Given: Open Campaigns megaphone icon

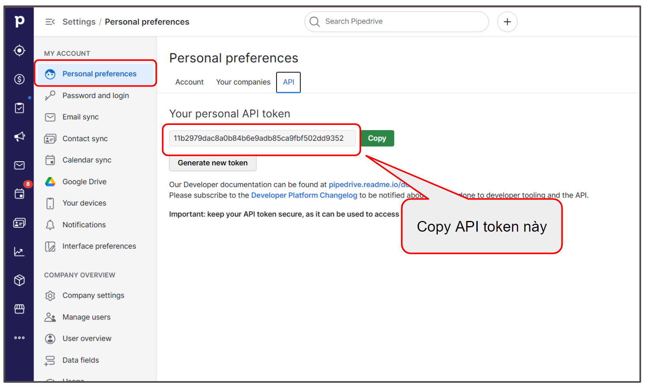Looking at the screenshot, I should click(19, 137).
